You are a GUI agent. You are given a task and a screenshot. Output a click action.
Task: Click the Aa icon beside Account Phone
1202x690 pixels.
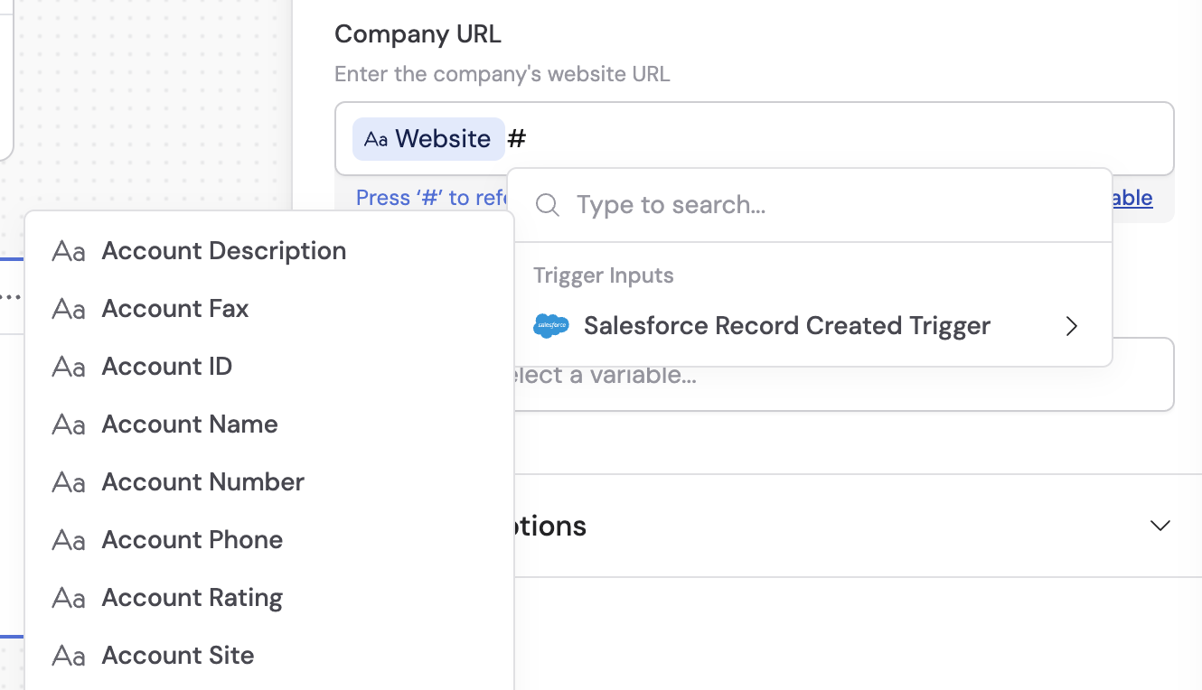(x=68, y=541)
